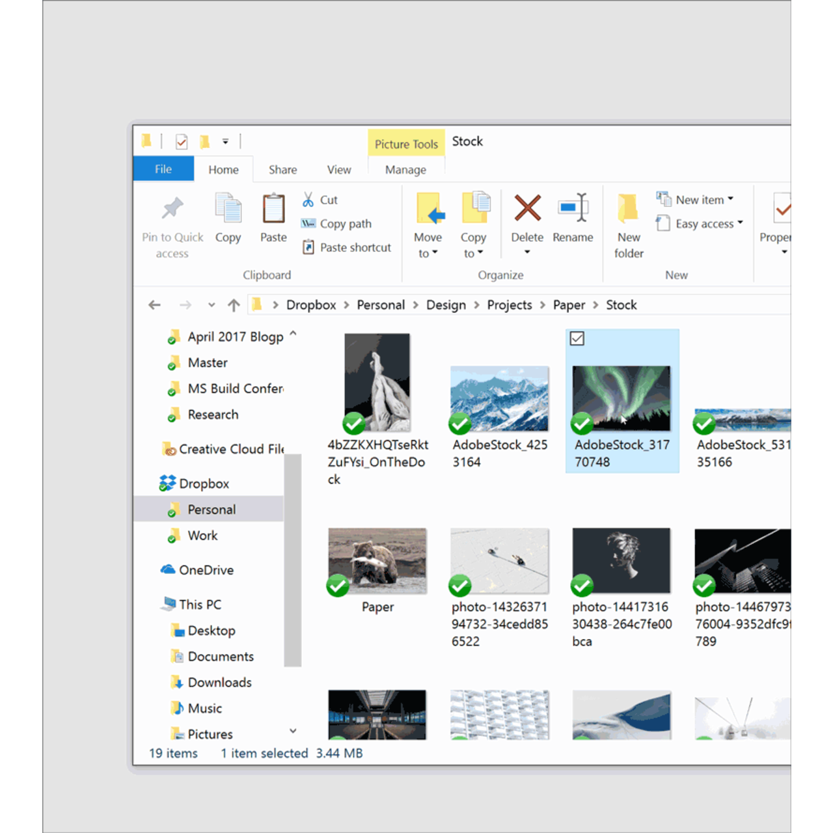Collapse the April 2017 Blogp folder chevron
Screen dimensions: 833x833
coord(293,333)
